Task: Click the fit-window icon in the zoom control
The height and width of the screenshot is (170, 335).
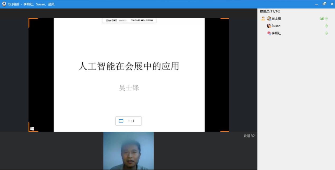Action: point(121,121)
